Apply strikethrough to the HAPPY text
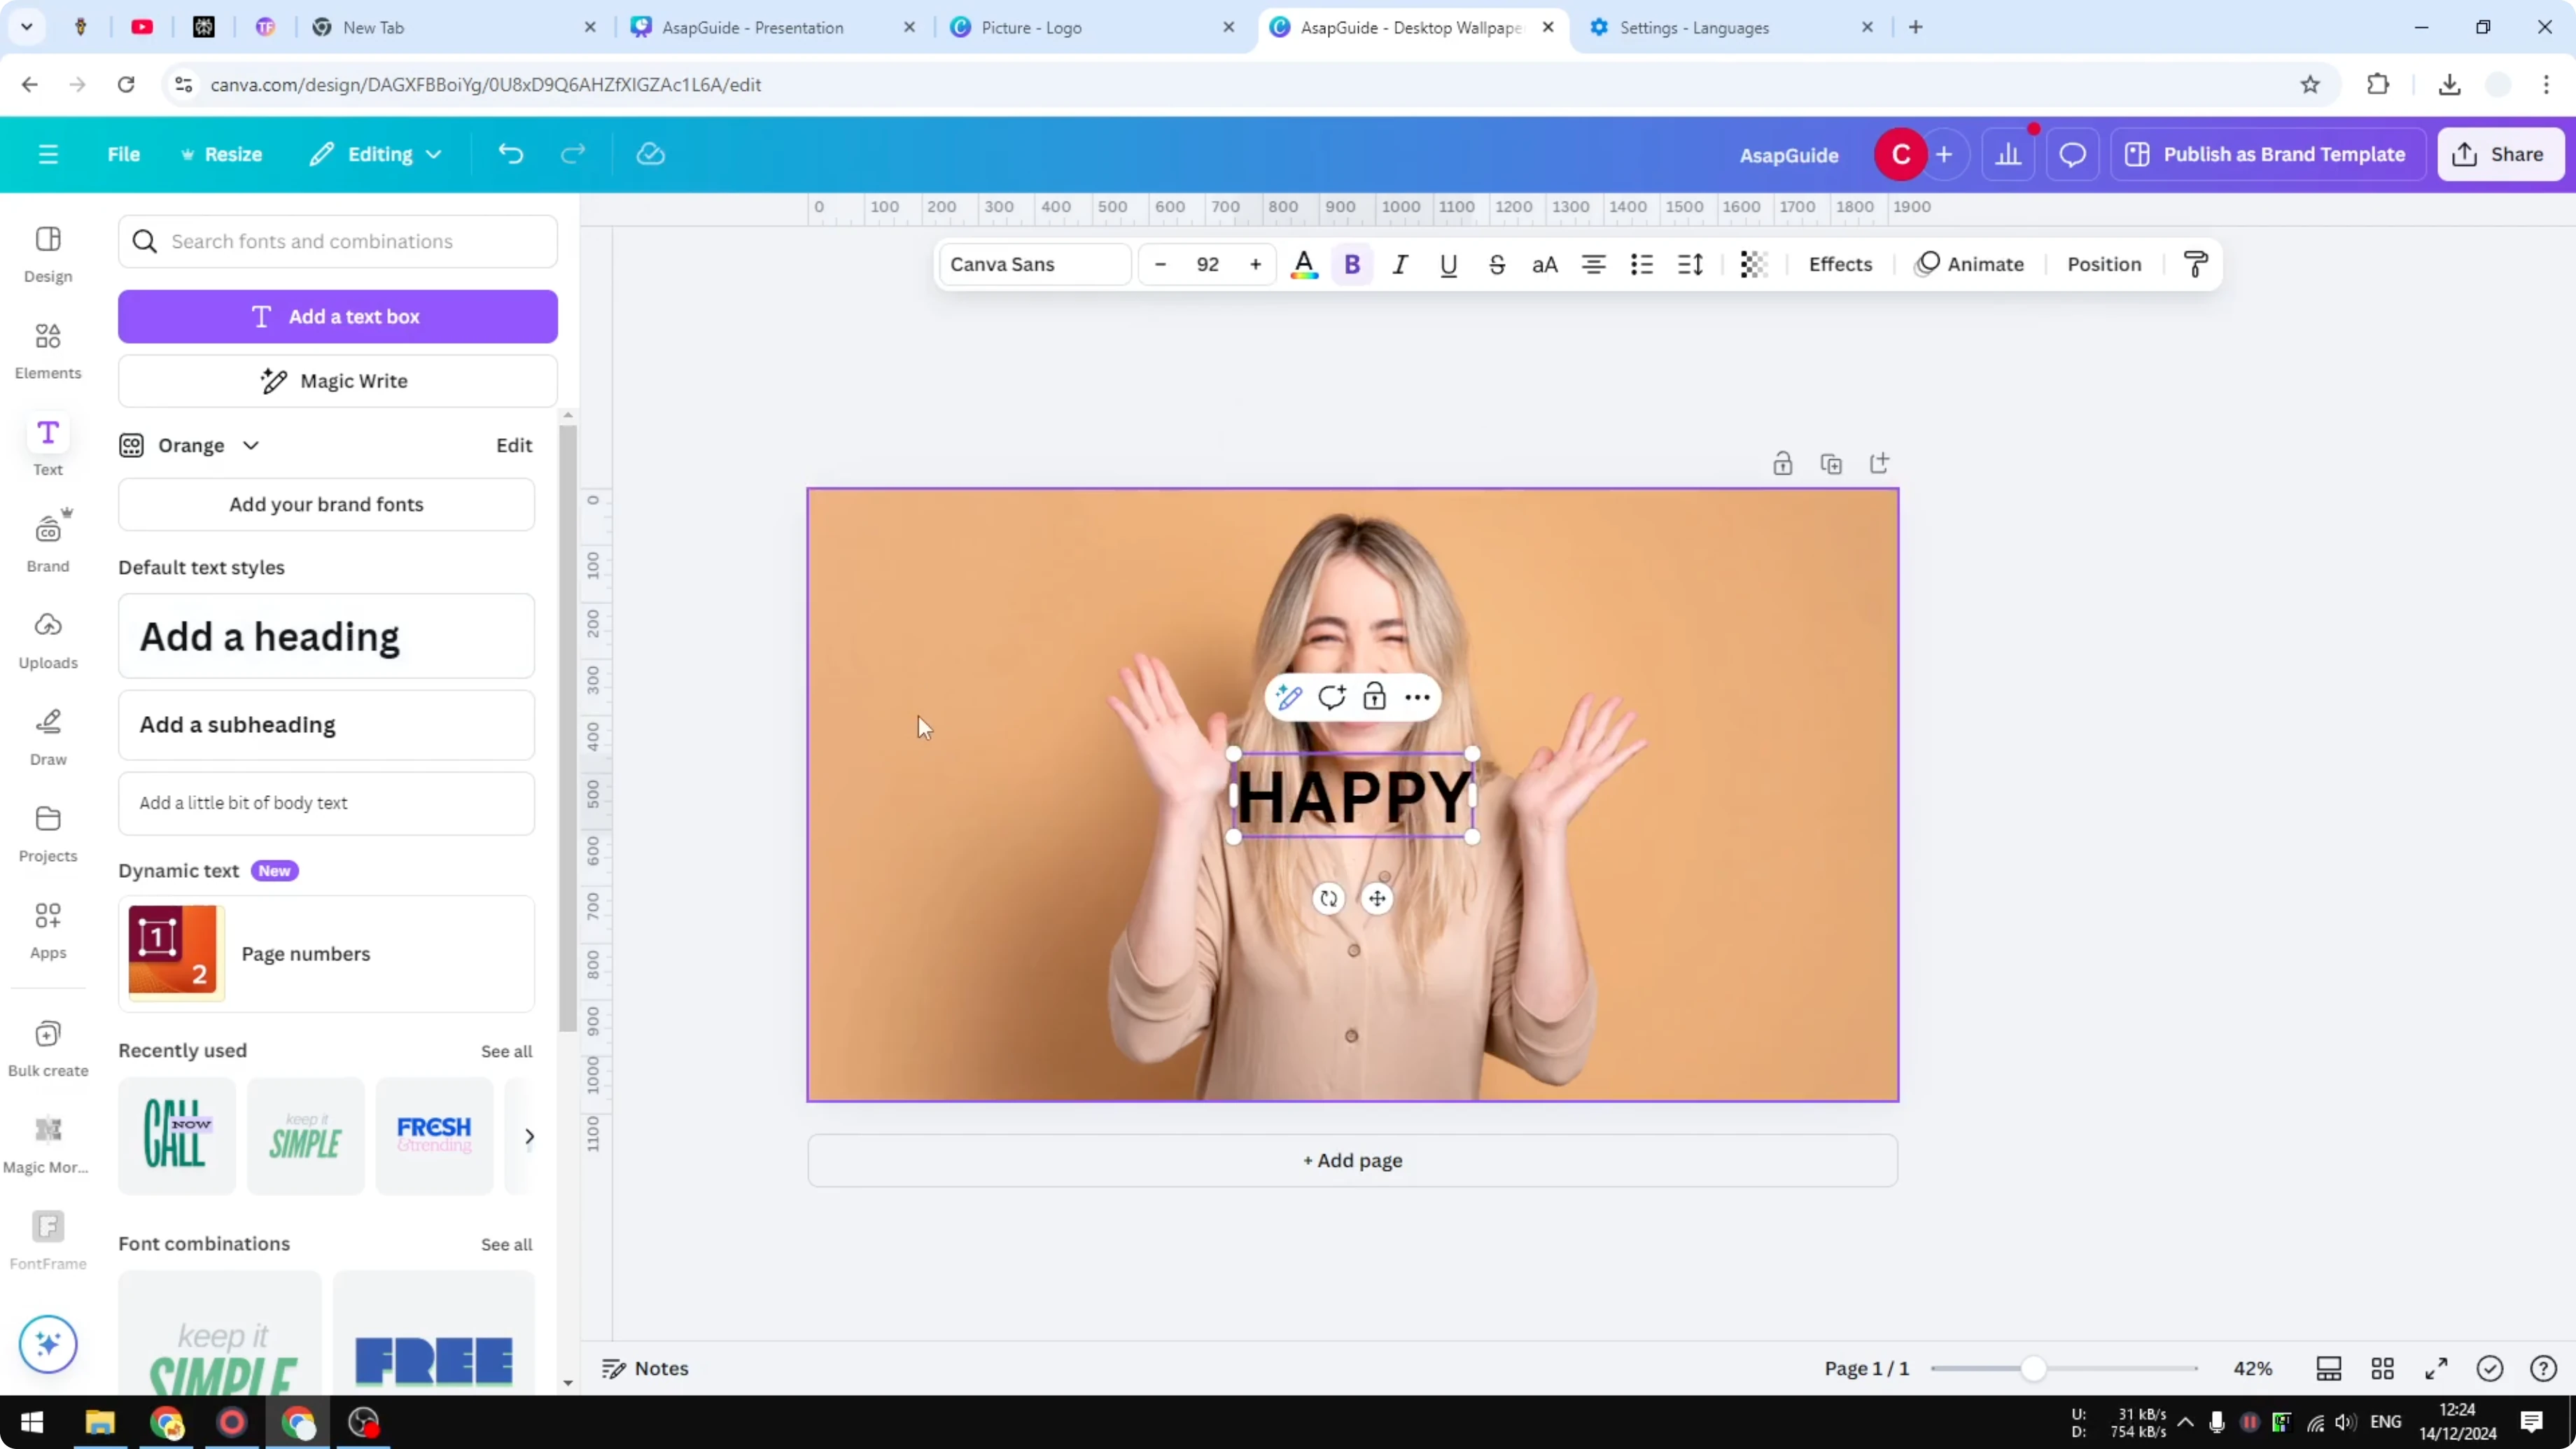Viewport: 2576px width, 1449px height. pos(1497,264)
